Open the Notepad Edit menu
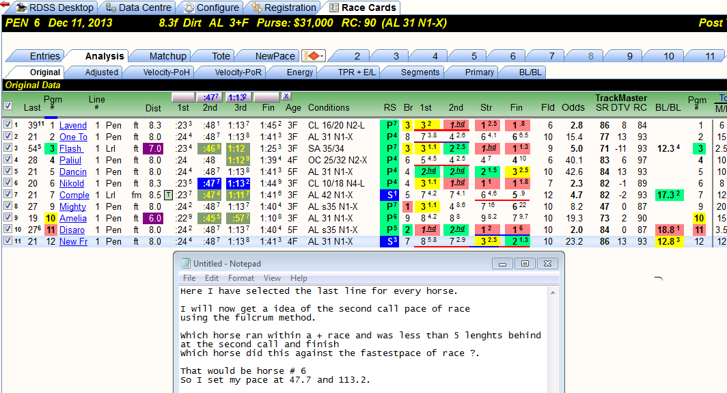The image size is (727, 393). pyautogui.click(x=211, y=278)
